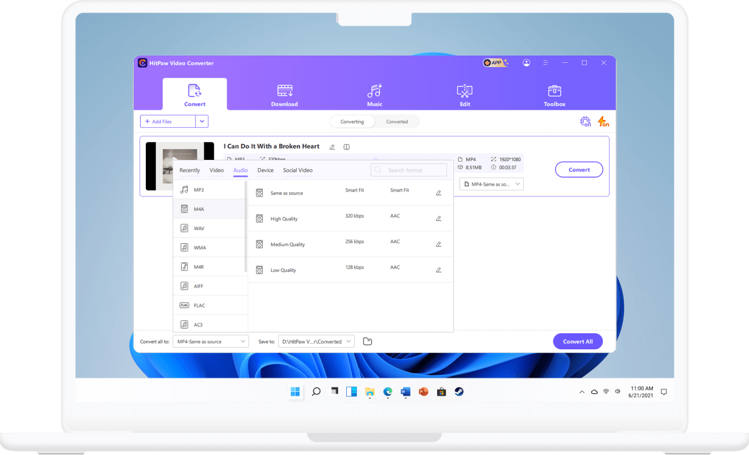Viewport: 749px width, 455px height.
Task: Choose M4R in format list
Action: click(209, 267)
